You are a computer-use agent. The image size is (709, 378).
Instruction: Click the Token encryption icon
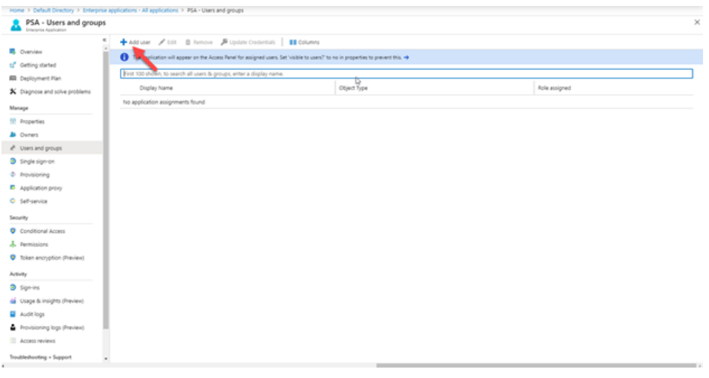[13, 257]
